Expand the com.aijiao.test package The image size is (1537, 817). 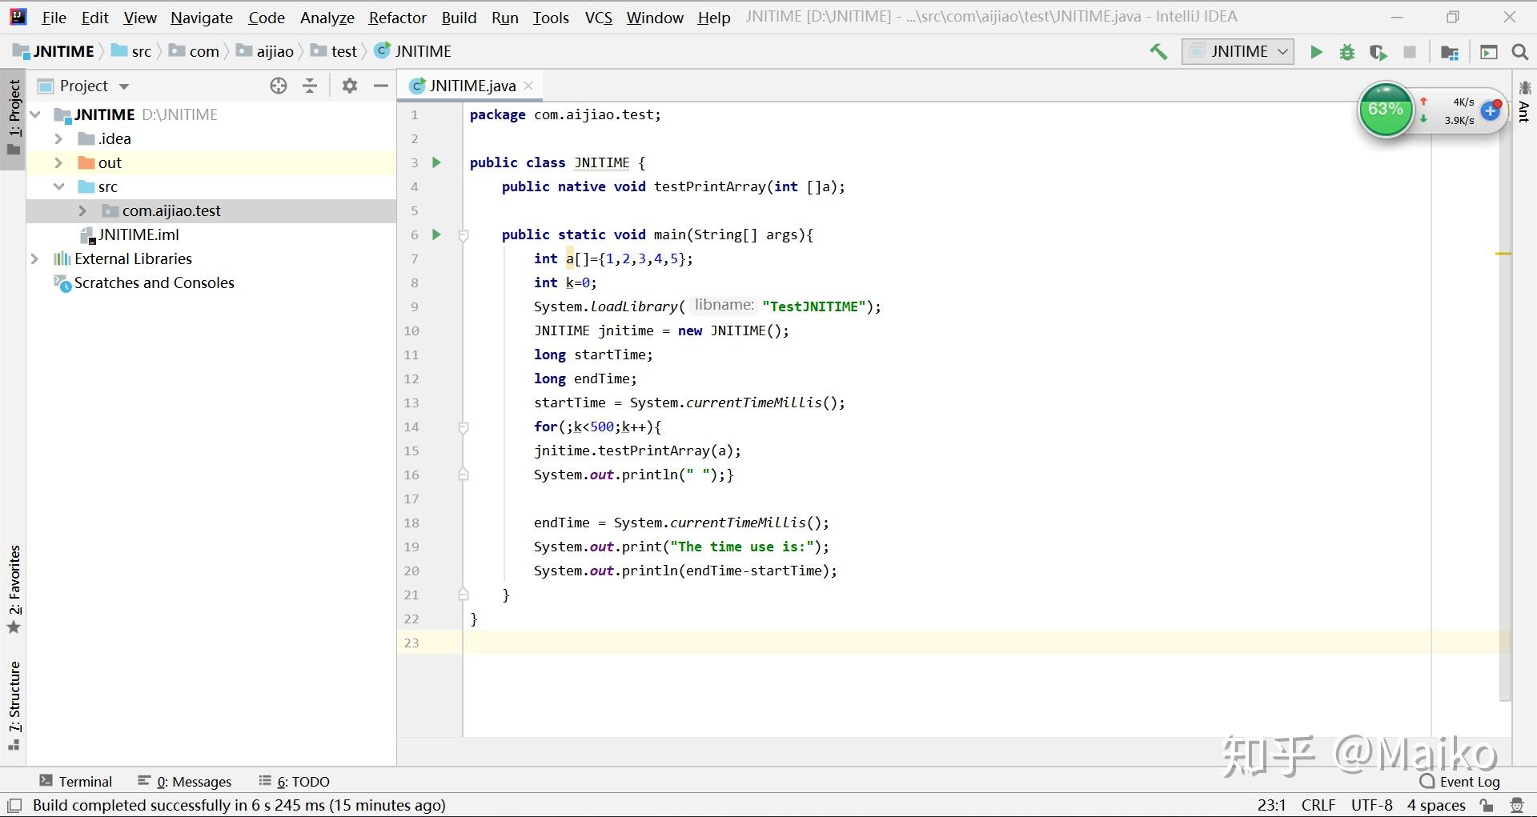point(82,210)
